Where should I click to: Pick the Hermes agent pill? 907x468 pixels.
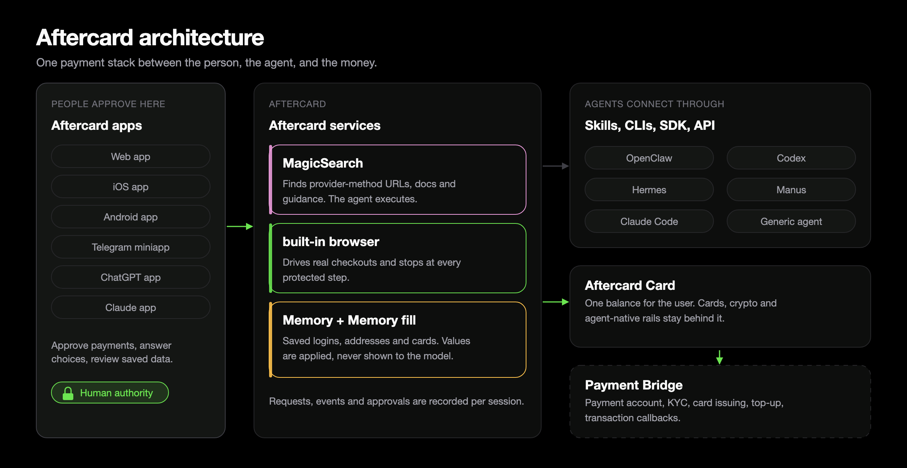(x=649, y=189)
